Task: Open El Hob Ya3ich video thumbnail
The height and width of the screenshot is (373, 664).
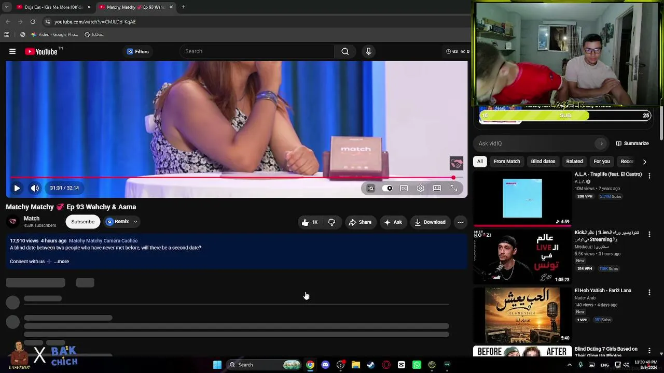Action: (x=522, y=315)
